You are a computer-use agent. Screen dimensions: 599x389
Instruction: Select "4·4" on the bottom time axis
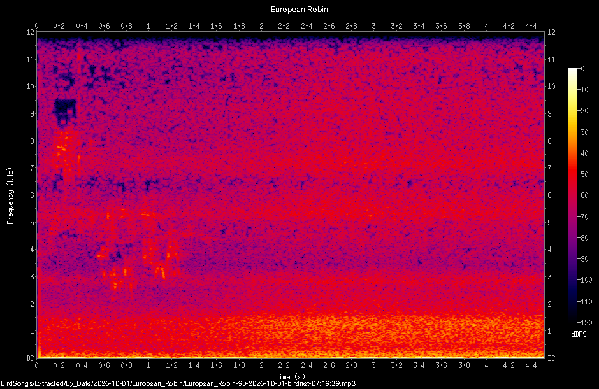pos(531,365)
